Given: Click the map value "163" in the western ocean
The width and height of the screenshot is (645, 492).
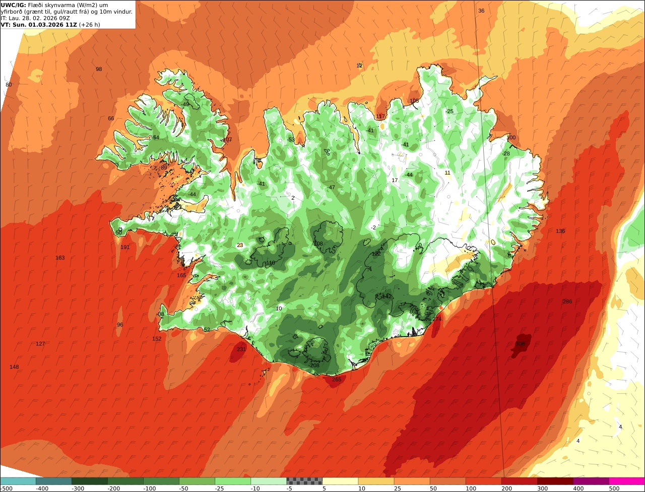Looking at the screenshot, I should pos(60,258).
